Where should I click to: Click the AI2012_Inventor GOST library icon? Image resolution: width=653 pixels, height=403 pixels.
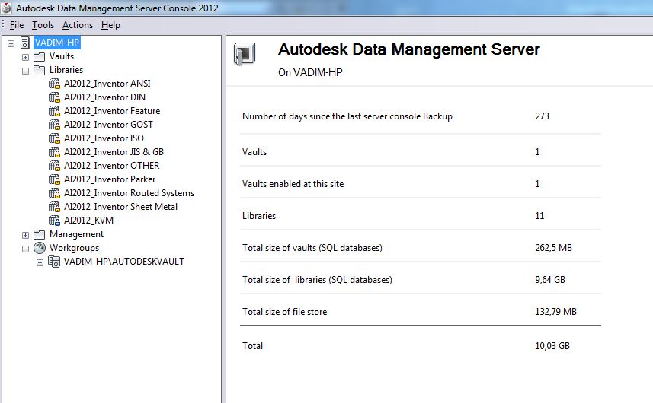pyautogui.click(x=54, y=125)
